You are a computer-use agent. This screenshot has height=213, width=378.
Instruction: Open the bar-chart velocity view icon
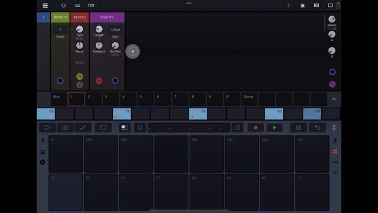pyautogui.click(x=65, y=128)
